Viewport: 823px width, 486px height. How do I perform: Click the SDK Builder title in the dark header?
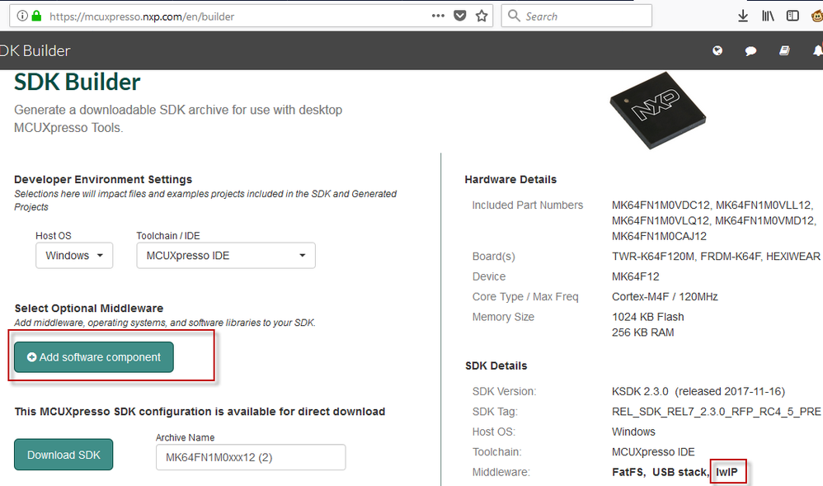(x=35, y=50)
